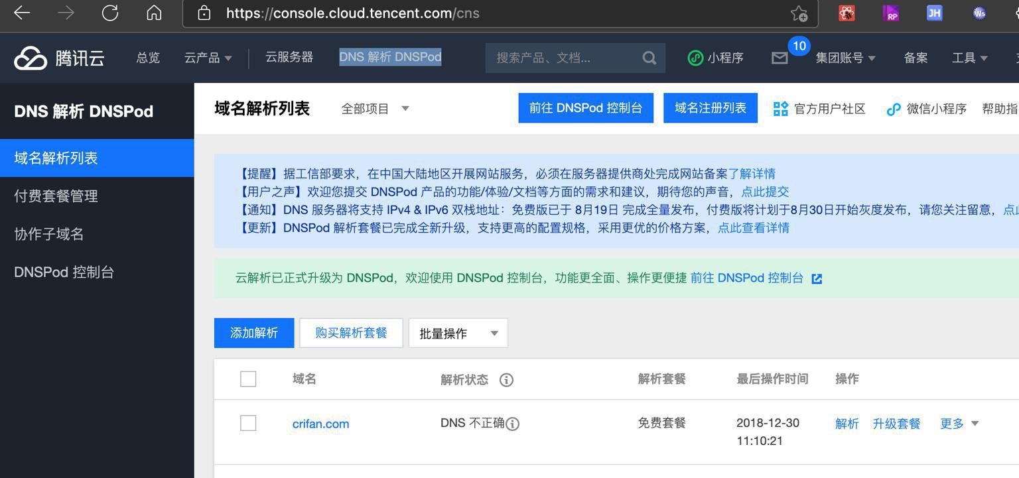Open external link icon after 前往 DNSPod 控制台

pyautogui.click(x=817, y=278)
